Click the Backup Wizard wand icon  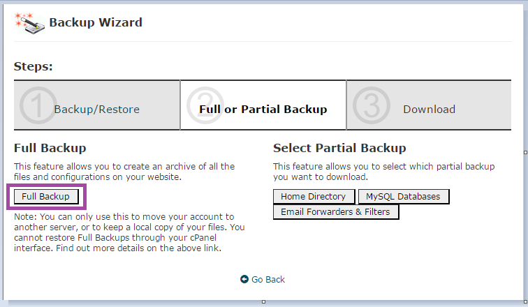(x=29, y=23)
